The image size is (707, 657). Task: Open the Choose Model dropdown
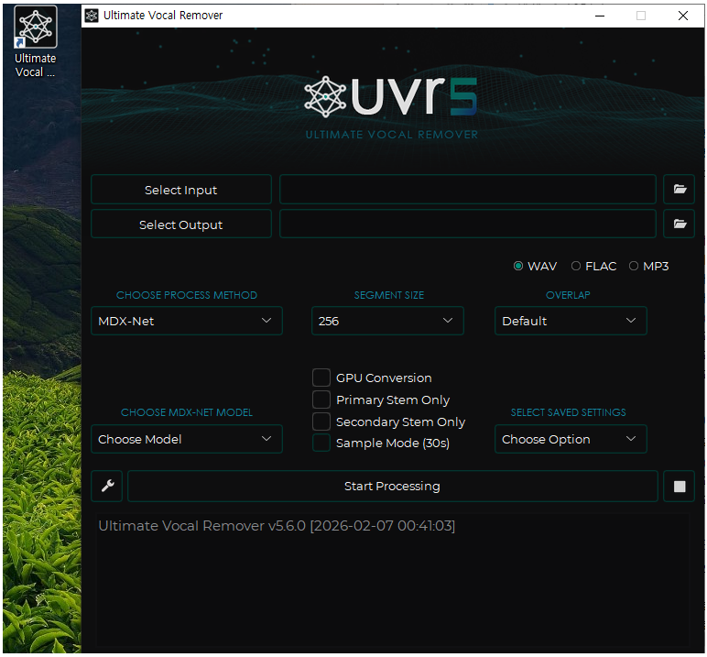(x=187, y=439)
